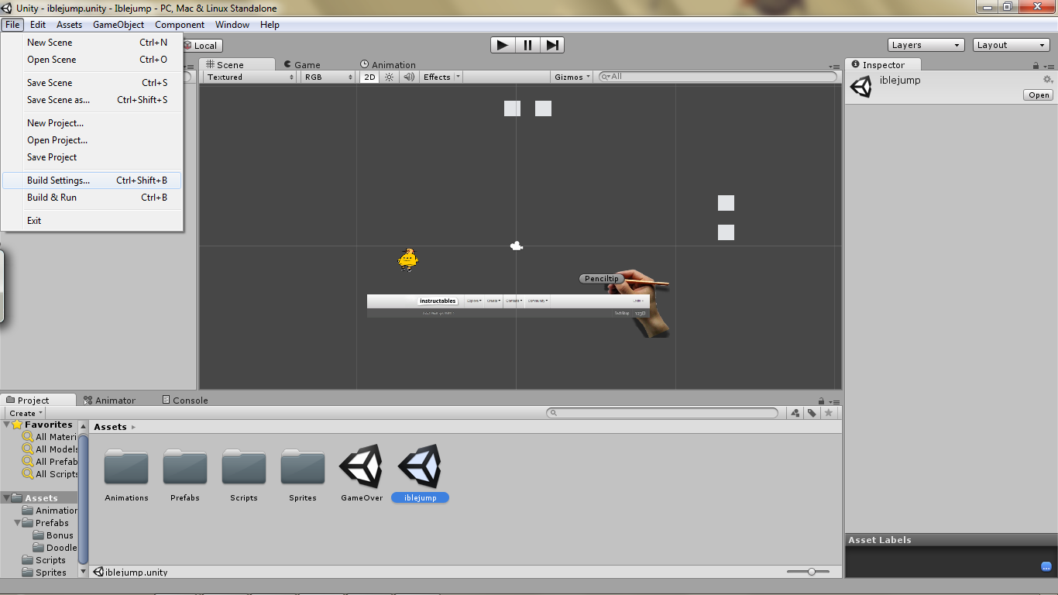Select the Sprites folder thumbnail

(303, 467)
